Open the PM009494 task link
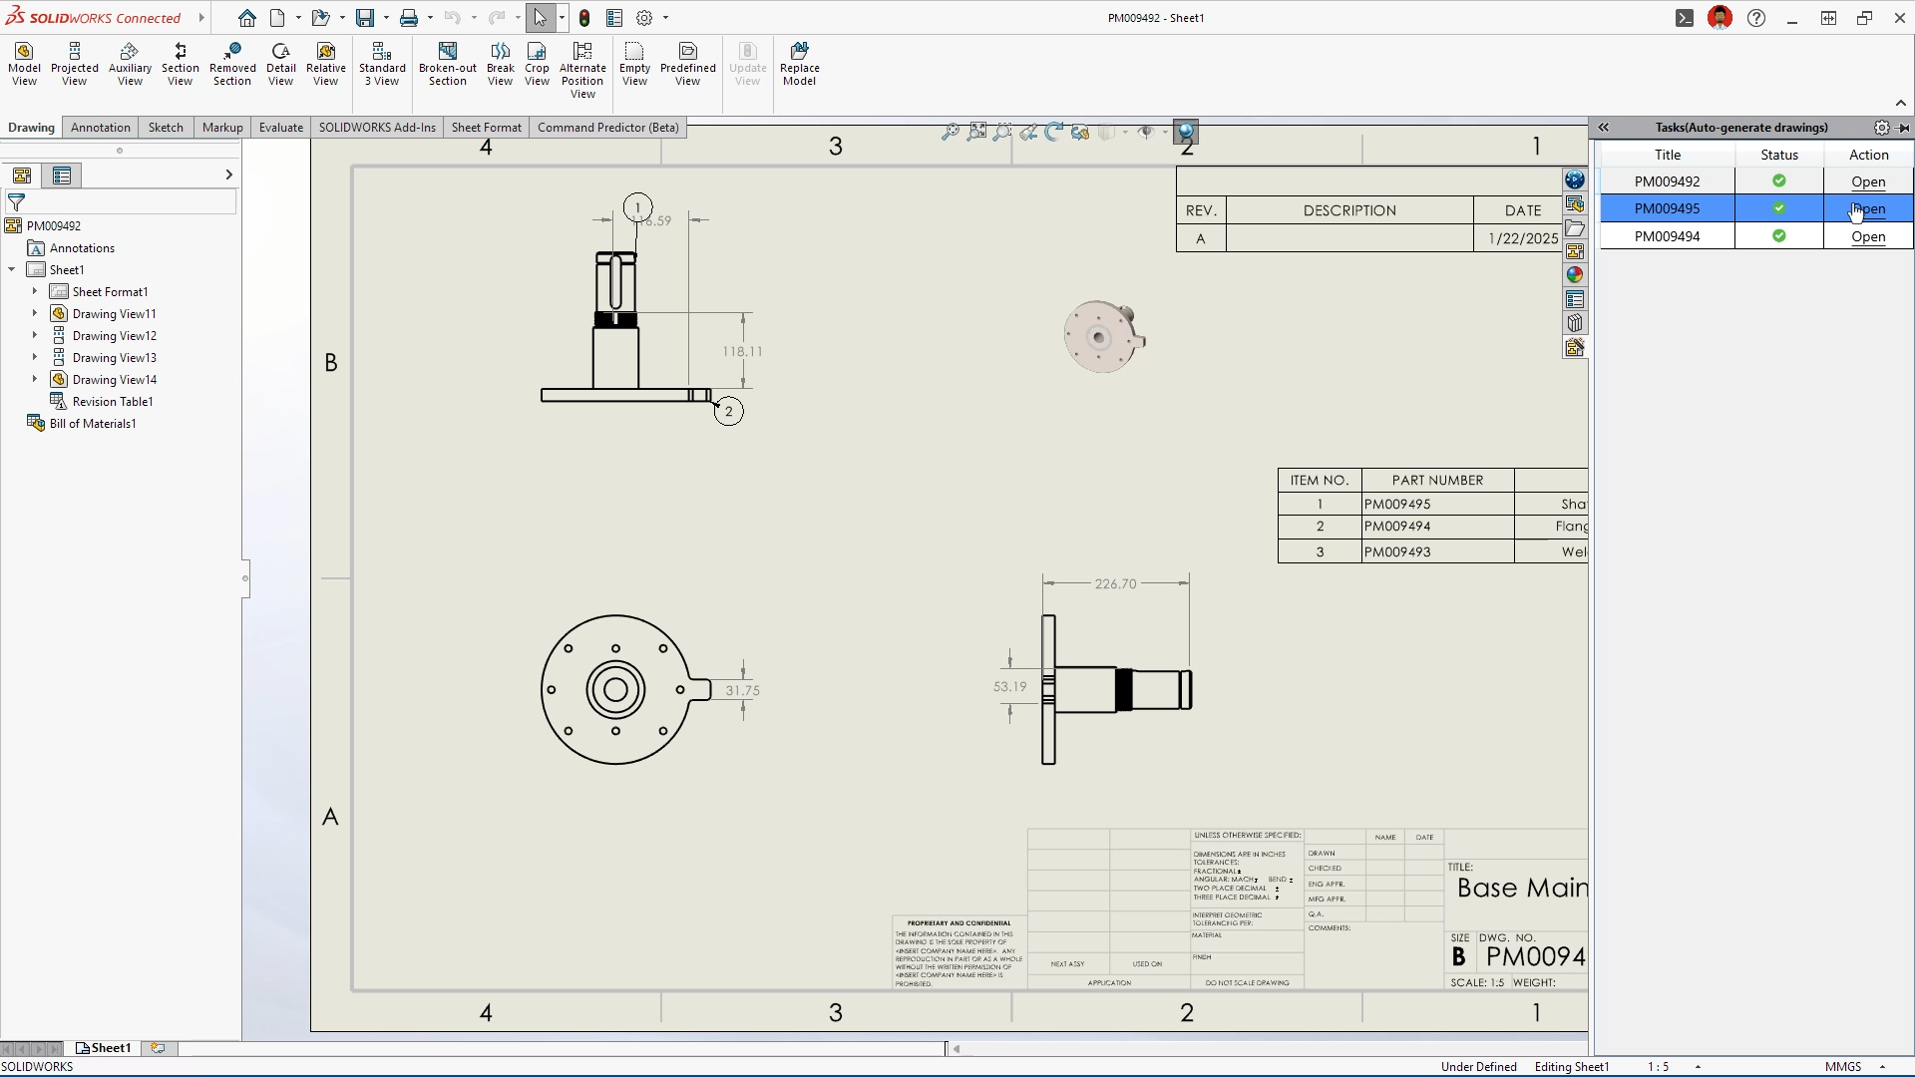Image resolution: width=1915 pixels, height=1077 pixels. pyautogui.click(x=1867, y=237)
